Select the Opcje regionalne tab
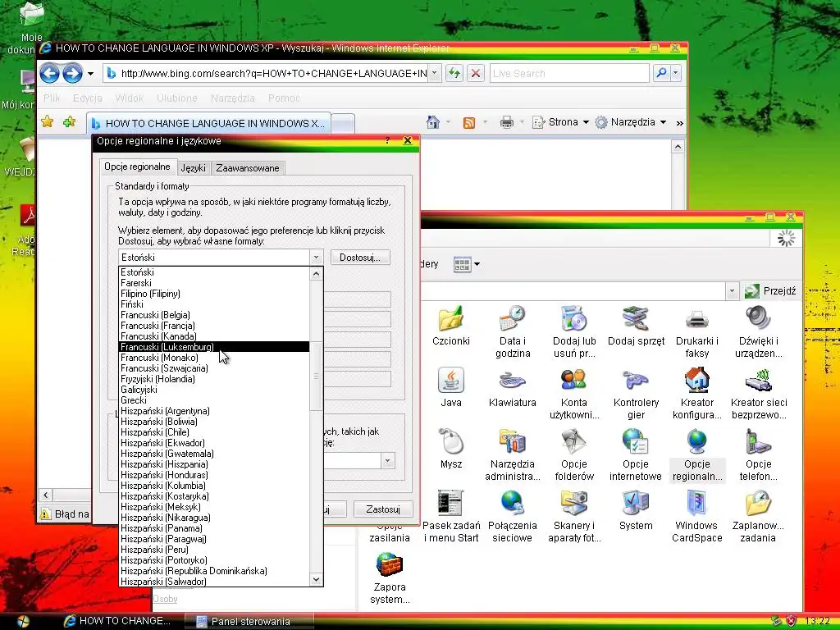 (x=137, y=167)
